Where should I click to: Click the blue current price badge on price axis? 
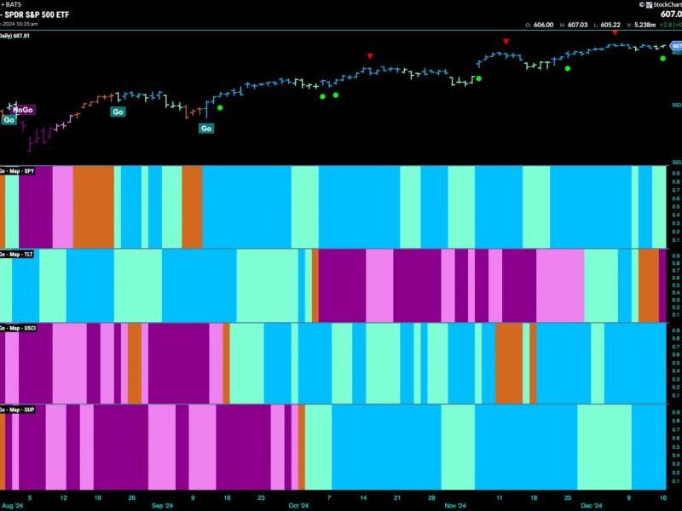point(677,46)
